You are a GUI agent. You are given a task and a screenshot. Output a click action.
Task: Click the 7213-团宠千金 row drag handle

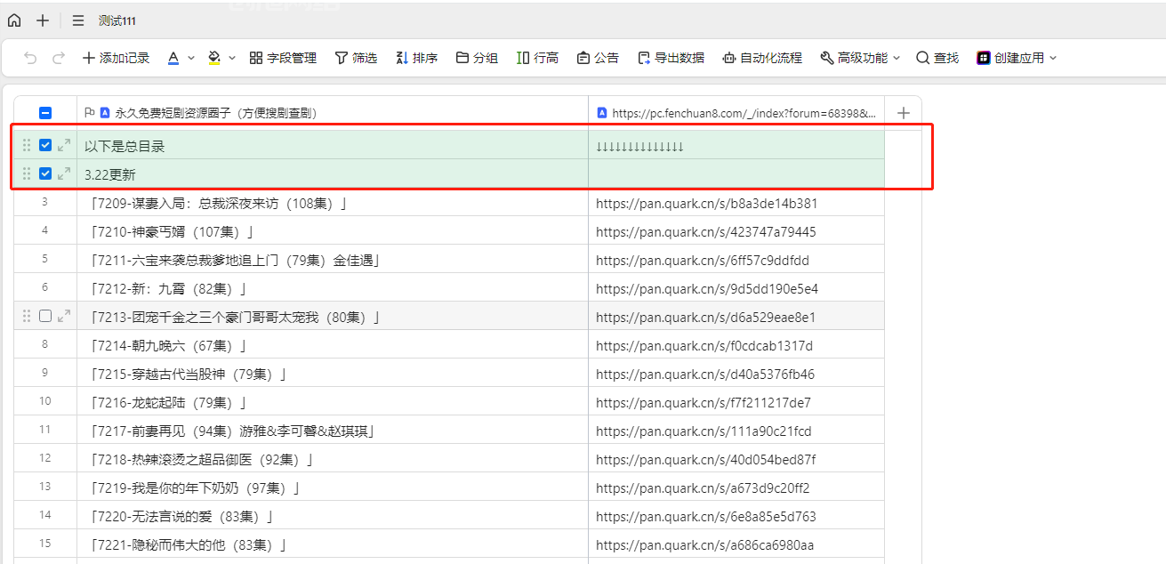click(x=27, y=316)
